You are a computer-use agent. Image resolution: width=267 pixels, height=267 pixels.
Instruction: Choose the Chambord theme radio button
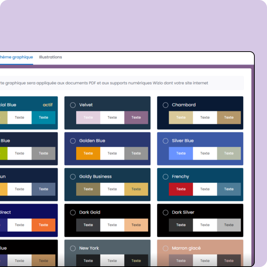point(166,105)
